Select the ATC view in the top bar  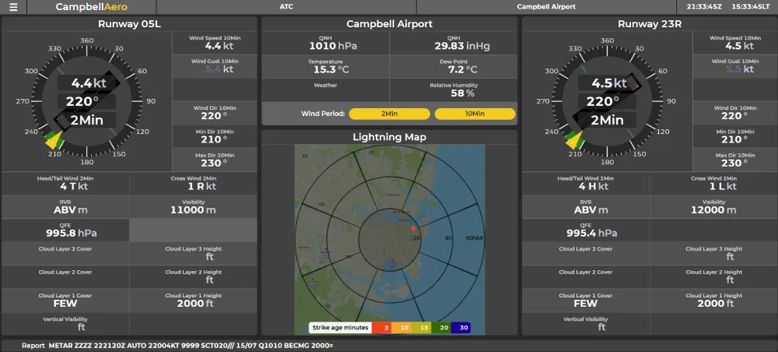coord(286,7)
